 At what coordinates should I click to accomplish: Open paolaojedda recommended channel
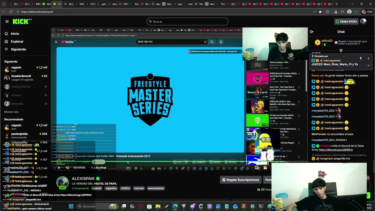26,135
